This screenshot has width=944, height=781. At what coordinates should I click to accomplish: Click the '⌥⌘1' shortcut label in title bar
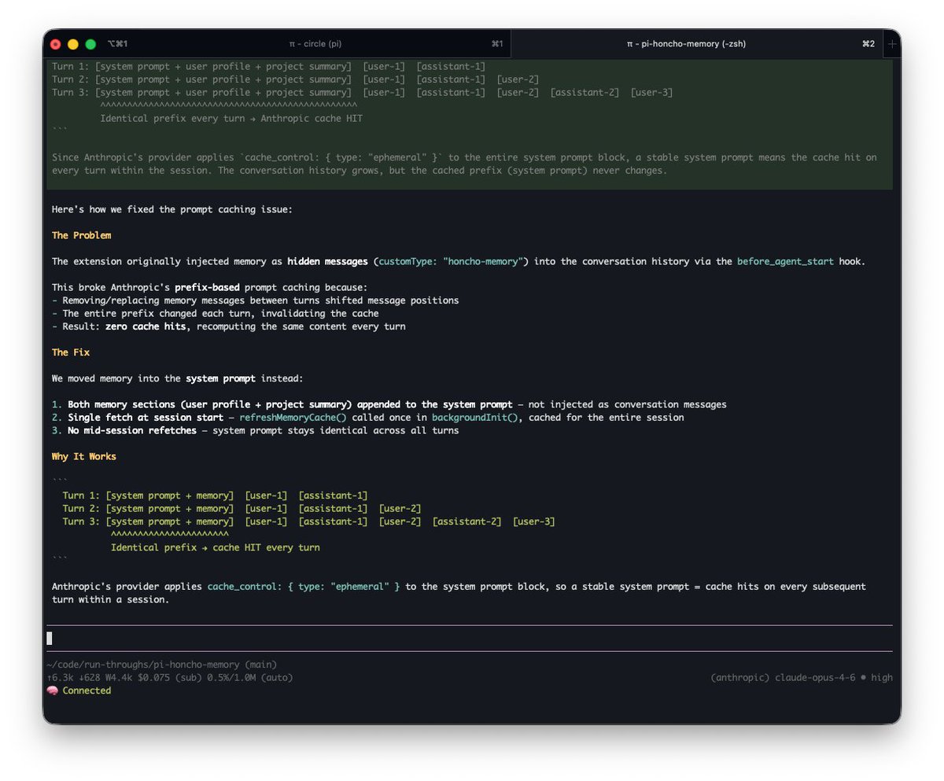[x=117, y=44]
